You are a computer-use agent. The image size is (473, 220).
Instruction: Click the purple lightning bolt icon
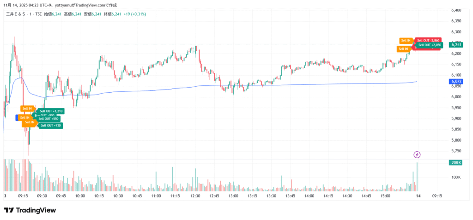(x=417, y=155)
